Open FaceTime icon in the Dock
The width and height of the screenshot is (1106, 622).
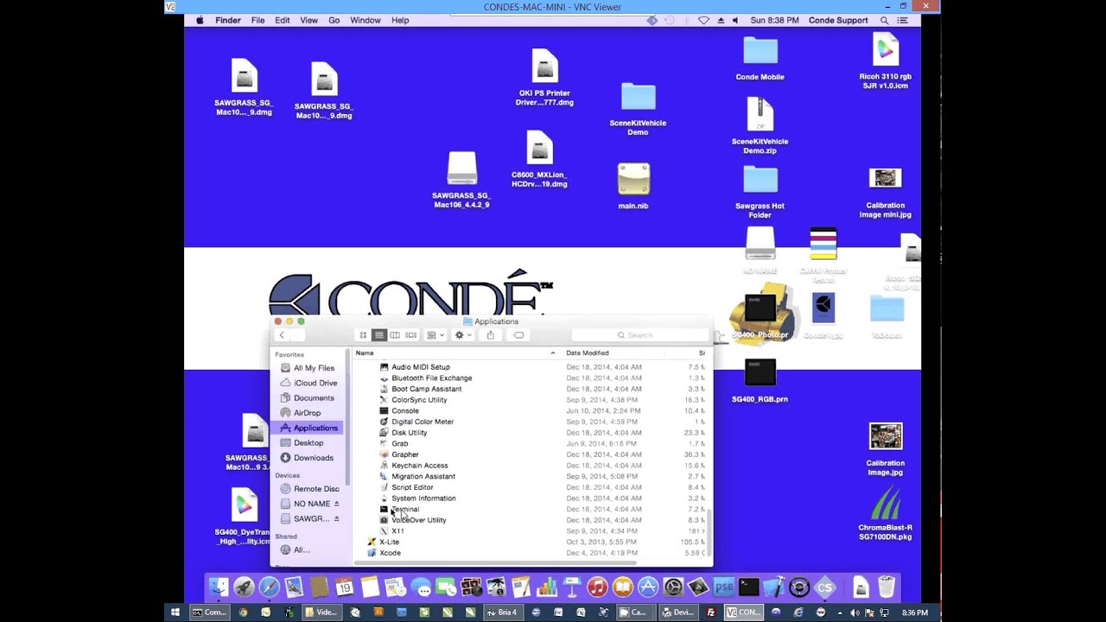click(446, 587)
